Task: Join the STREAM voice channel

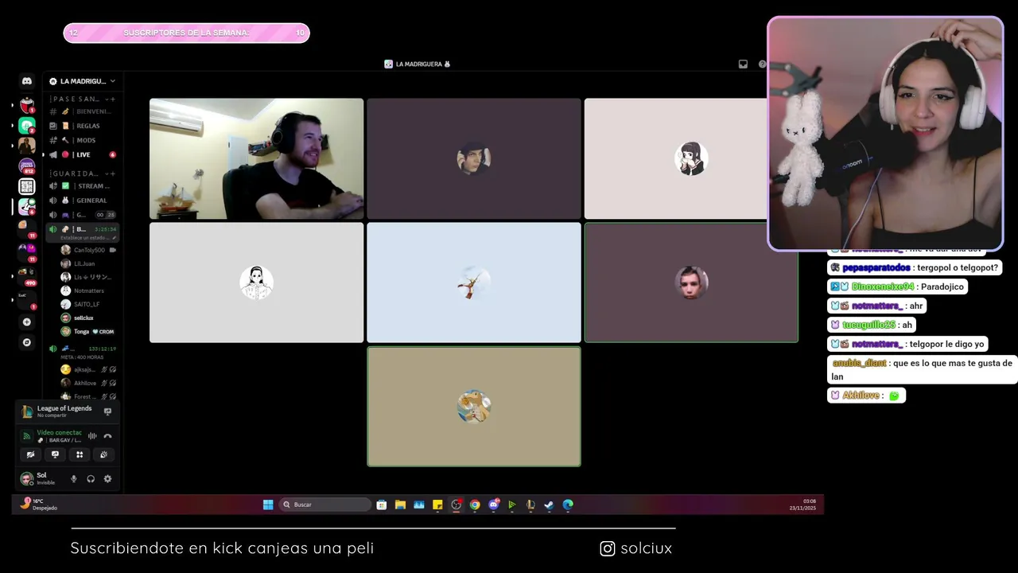Action: coord(82,186)
